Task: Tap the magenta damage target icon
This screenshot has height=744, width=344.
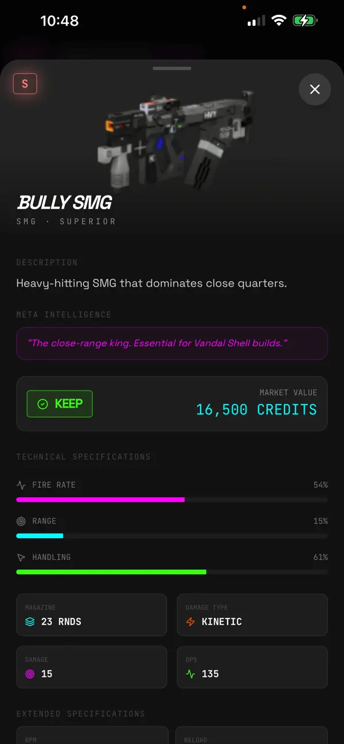Action: click(30, 674)
